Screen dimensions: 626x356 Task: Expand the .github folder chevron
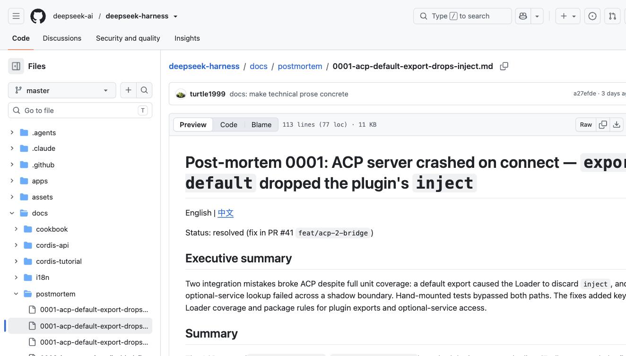click(x=12, y=165)
